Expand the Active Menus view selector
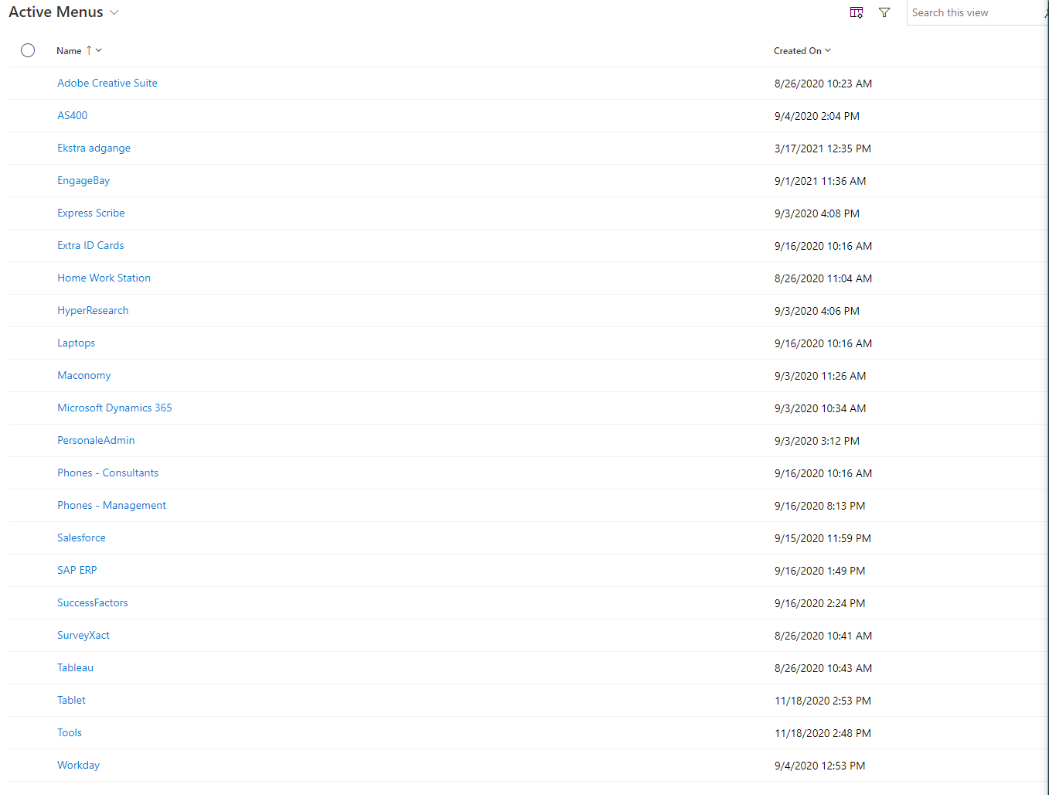The height and width of the screenshot is (795, 1049). [x=114, y=12]
